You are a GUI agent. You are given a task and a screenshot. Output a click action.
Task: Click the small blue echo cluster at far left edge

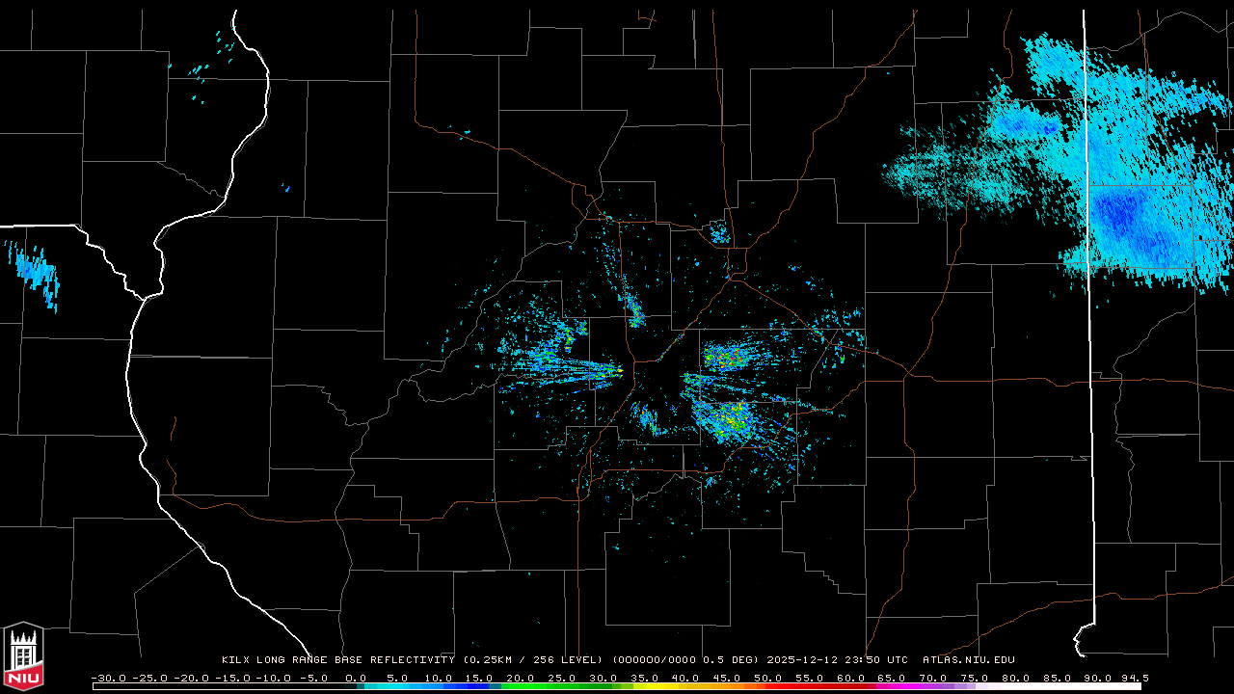(x=35, y=272)
